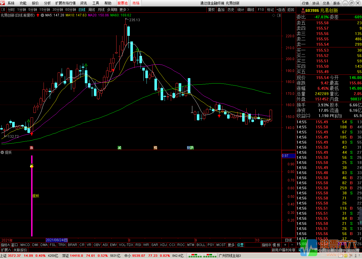
Task: Click the 标记 toolbar button
Action: click(270, 10)
